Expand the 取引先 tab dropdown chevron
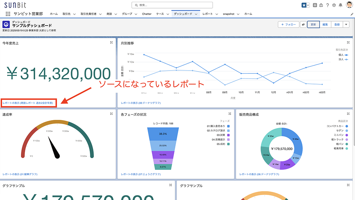 coord(74,14)
